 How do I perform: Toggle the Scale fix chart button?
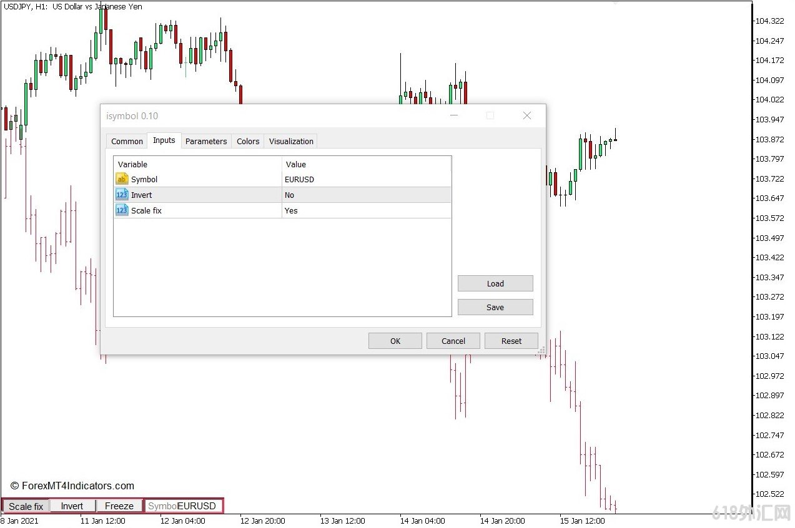(x=26, y=506)
